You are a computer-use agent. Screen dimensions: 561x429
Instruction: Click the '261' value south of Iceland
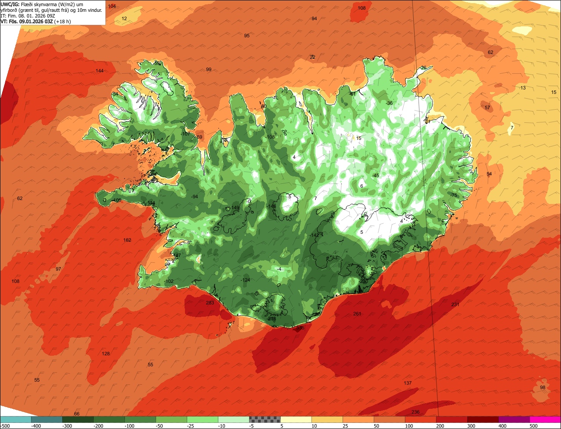tap(357, 314)
